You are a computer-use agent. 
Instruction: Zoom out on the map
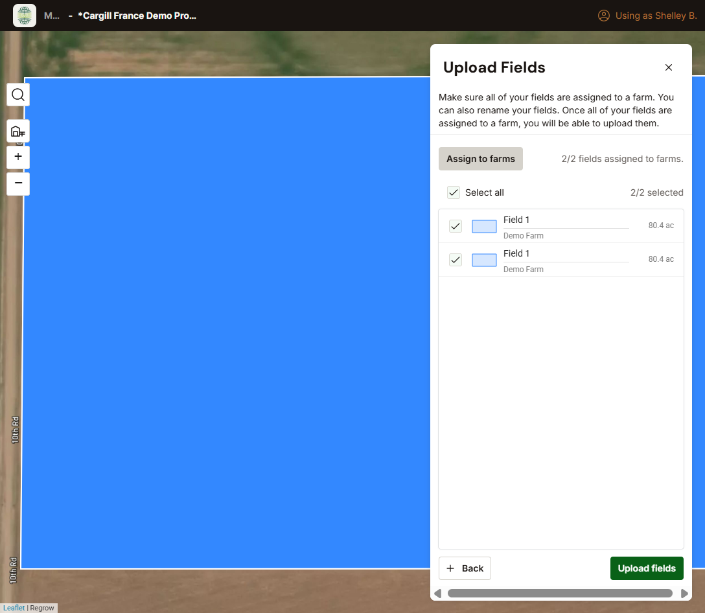(x=17, y=183)
